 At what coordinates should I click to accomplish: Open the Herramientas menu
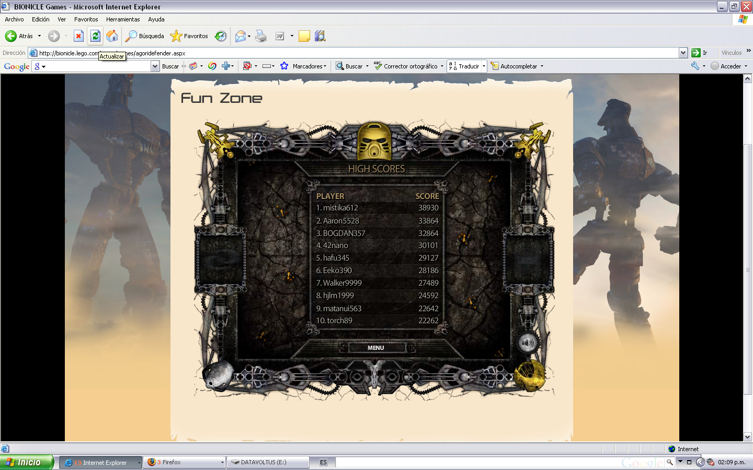(x=123, y=19)
